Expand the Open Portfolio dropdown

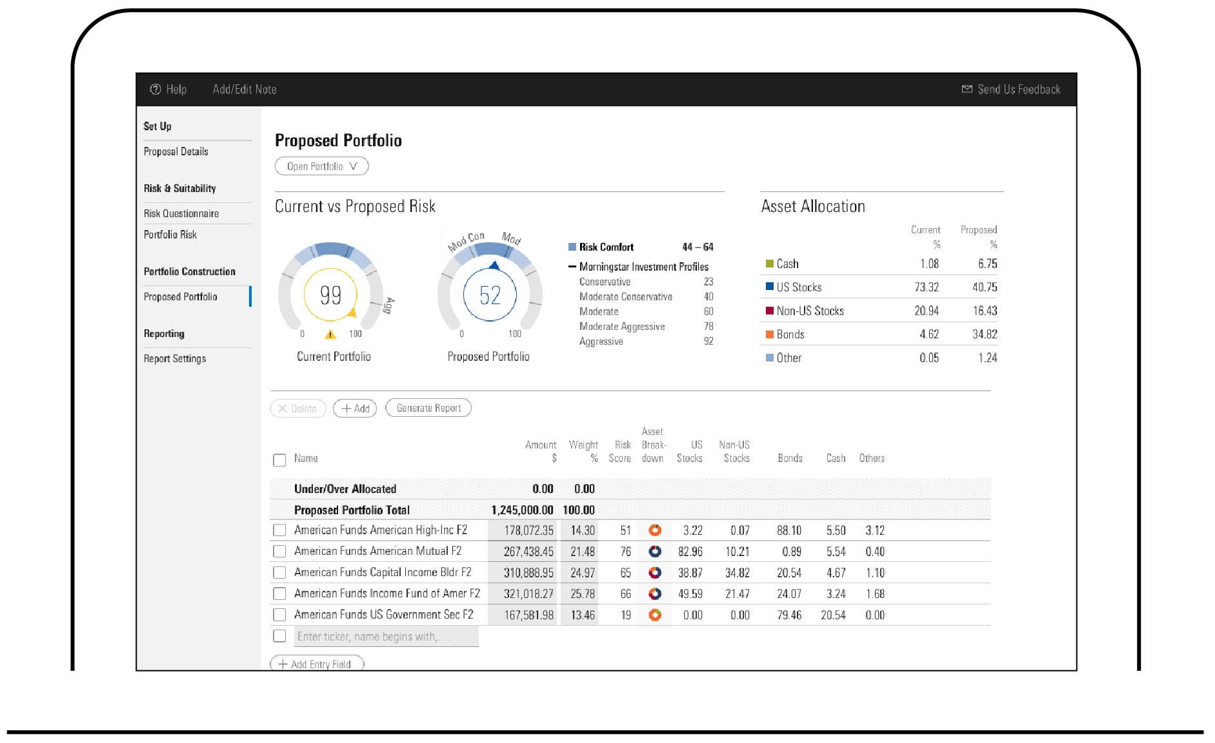click(x=321, y=166)
